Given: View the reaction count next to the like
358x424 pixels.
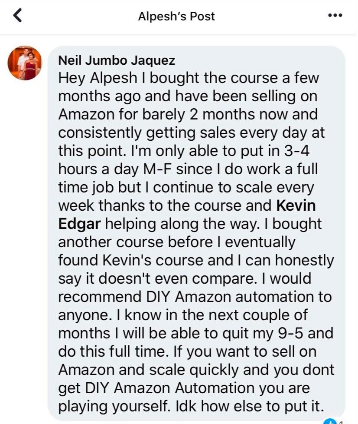Looking at the screenshot, I should tap(341, 422).
